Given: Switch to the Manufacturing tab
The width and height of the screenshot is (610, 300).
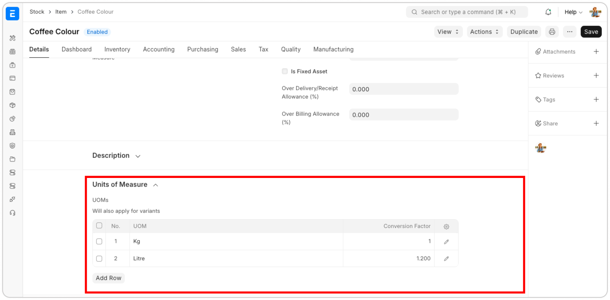Looking at the screenshot, I should (x=333, y=49).
